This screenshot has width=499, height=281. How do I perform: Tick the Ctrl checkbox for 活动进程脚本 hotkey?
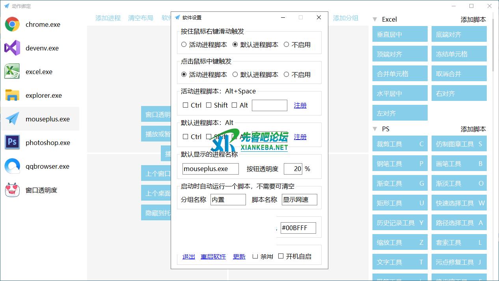click(186, 105)
